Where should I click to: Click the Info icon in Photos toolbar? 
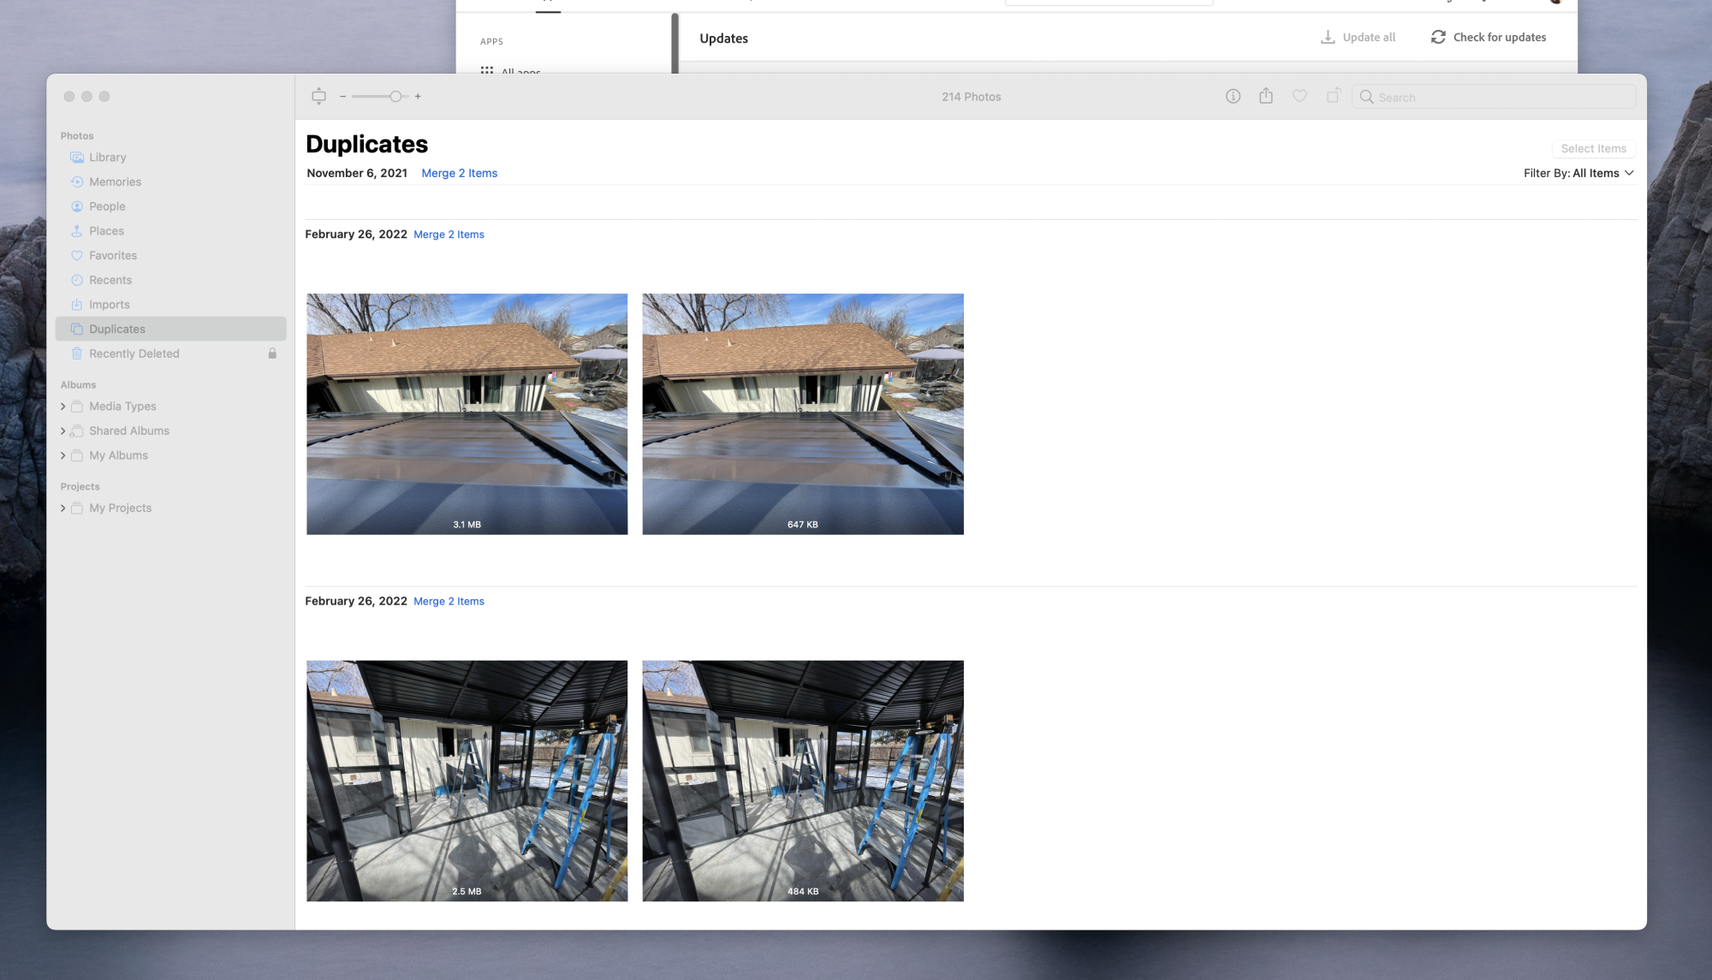point(1233,97)
